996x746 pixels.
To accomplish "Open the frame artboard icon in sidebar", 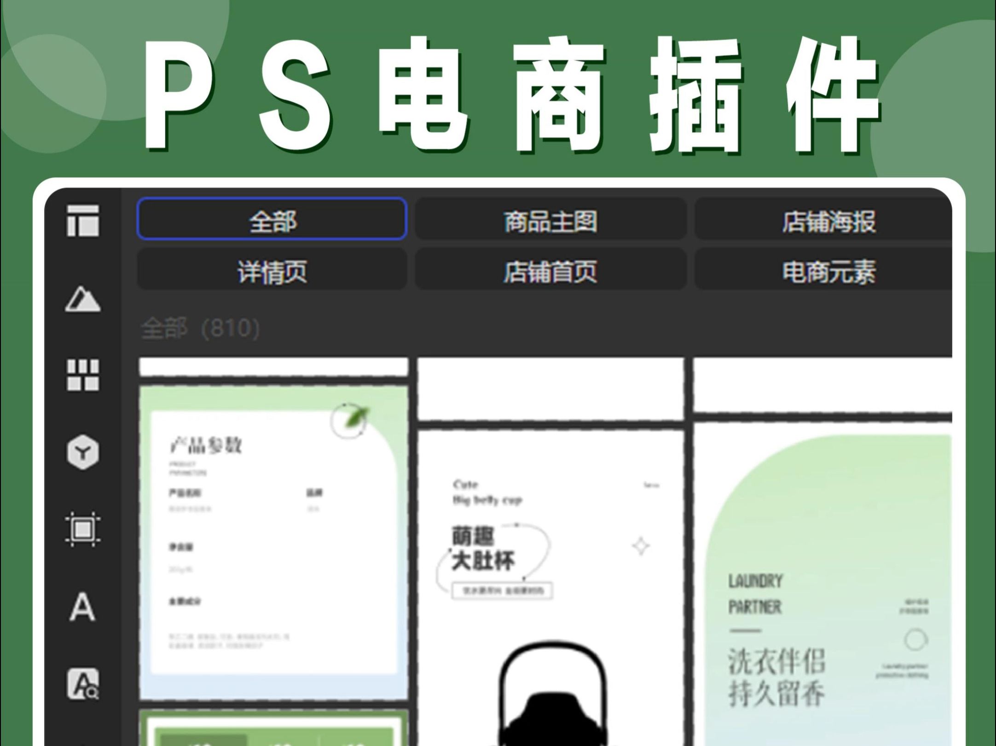I will (x=83, y=529).
